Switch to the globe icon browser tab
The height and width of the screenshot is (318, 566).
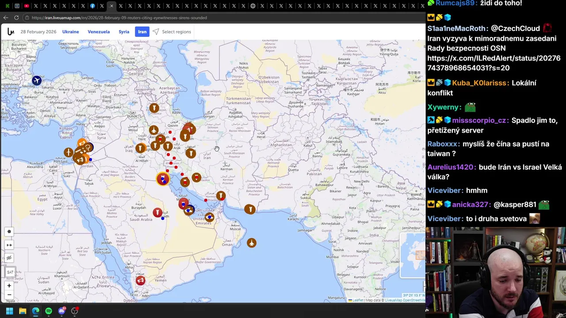click(253, 6)
